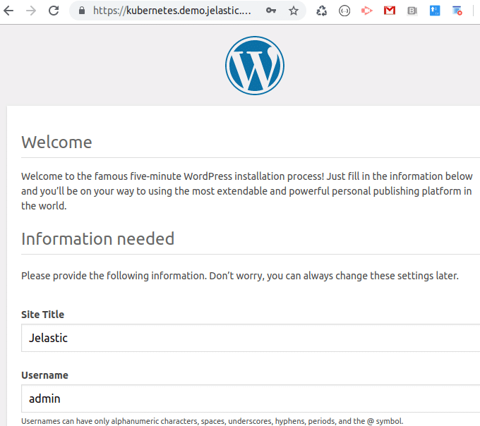Open the Gmail extension icon
This screenshot has height=426, width=480.
(x=390, y=11)
